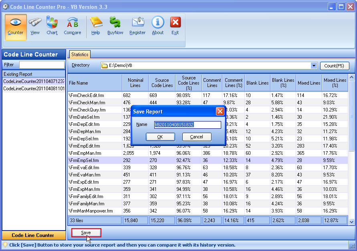Select the \FrmEmpSel.frm row
The image size is (357, 251).
(208, 160)
